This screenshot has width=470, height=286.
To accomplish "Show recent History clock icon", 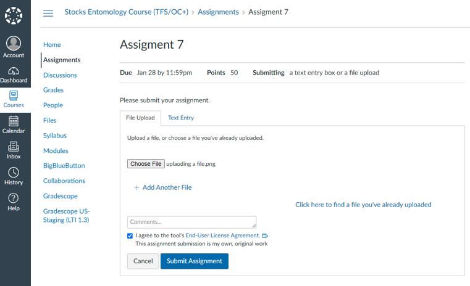I will 14,173.
